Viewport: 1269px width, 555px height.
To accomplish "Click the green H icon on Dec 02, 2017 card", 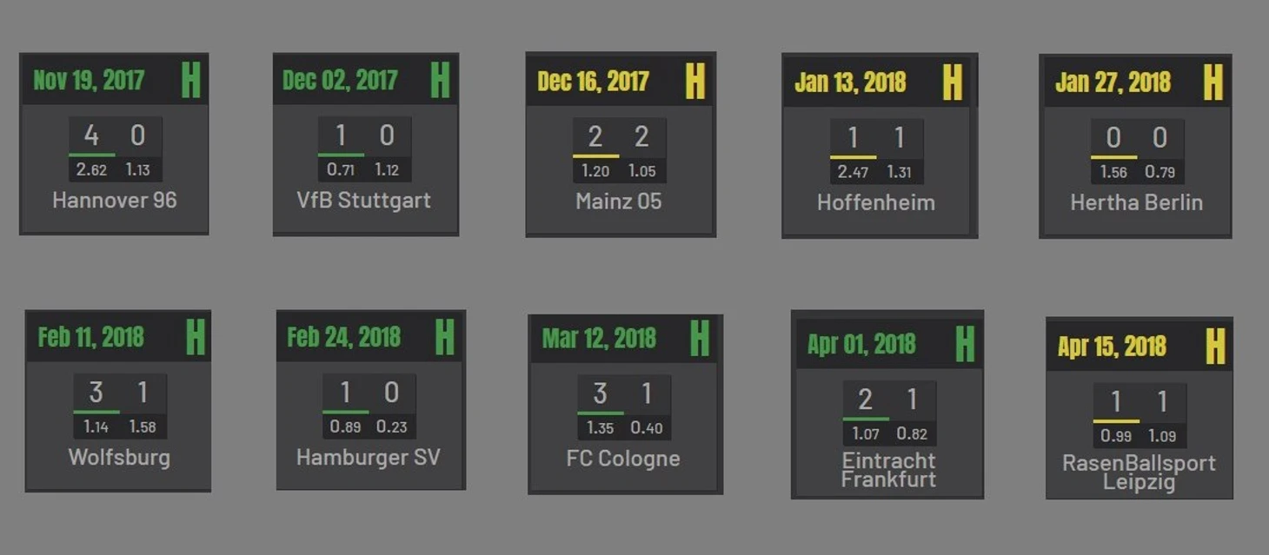I will click(440, 81).
